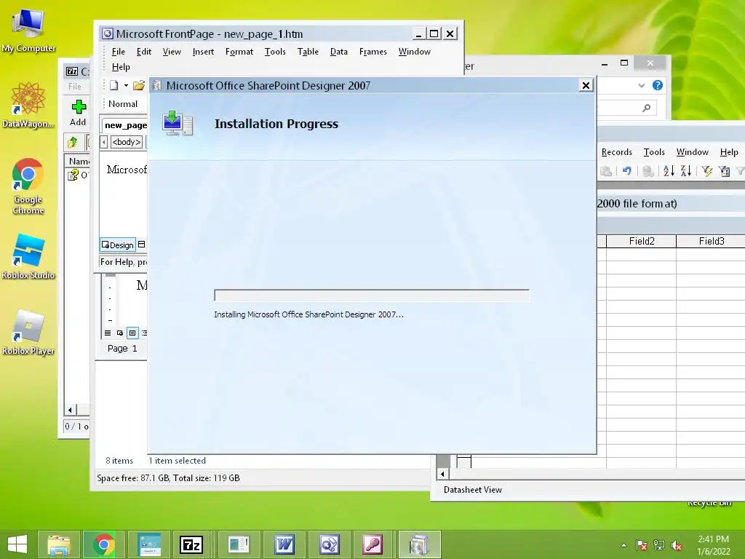Viewport: 745px width, 559px height.
Task: Select the <body> tag in quick tag selector
Action: [127, 142]
